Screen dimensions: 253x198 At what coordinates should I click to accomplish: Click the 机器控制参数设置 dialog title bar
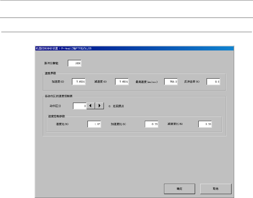click(134, 48)
